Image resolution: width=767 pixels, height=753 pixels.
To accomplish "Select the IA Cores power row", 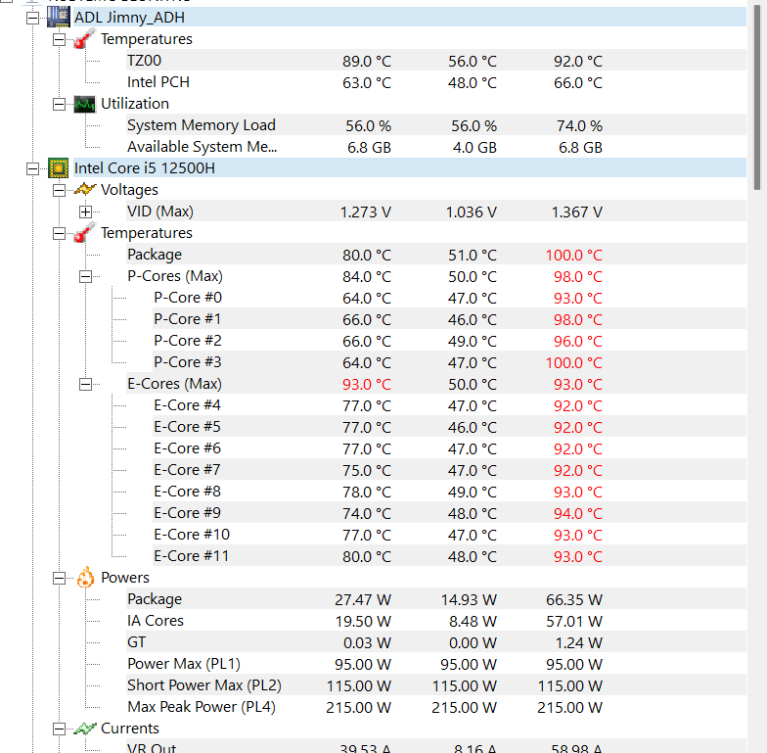I will click(436, 621).
